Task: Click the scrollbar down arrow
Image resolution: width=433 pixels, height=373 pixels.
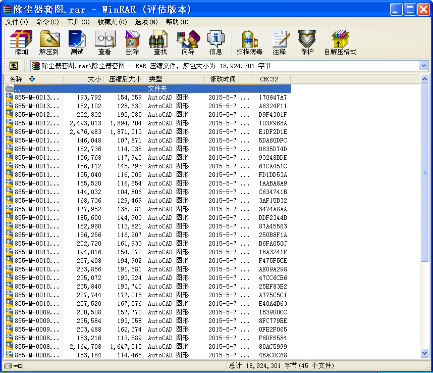Action: tap(425, 353)
